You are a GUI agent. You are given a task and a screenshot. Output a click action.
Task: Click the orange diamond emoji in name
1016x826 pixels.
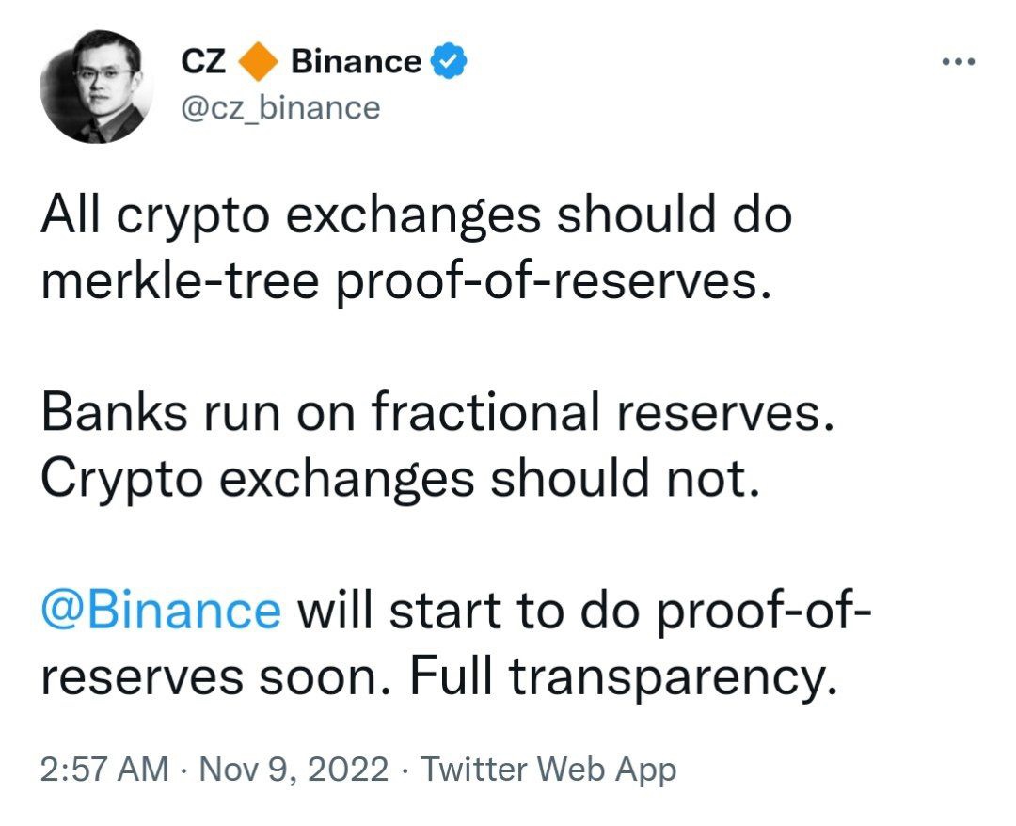(x=258, y=61)
